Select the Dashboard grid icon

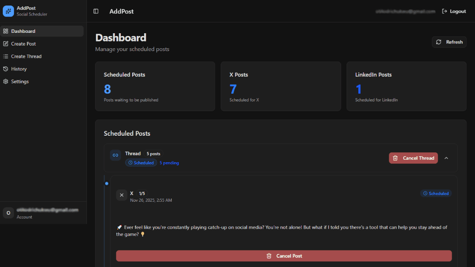click(x=5, y=31)
